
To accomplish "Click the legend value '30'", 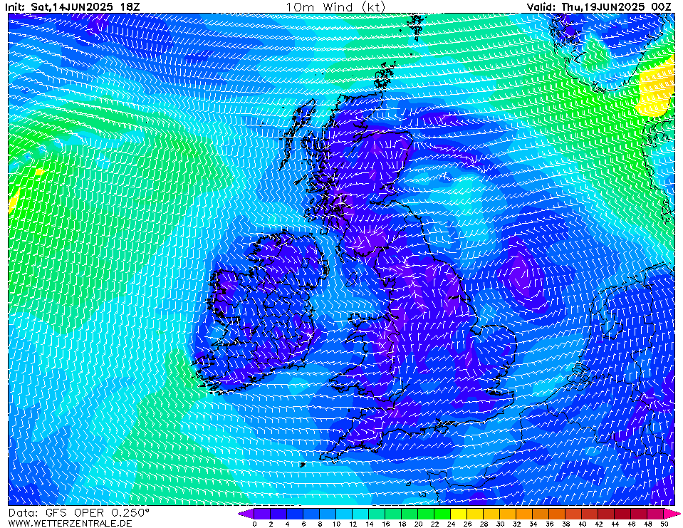I will [x=501, y=524].
